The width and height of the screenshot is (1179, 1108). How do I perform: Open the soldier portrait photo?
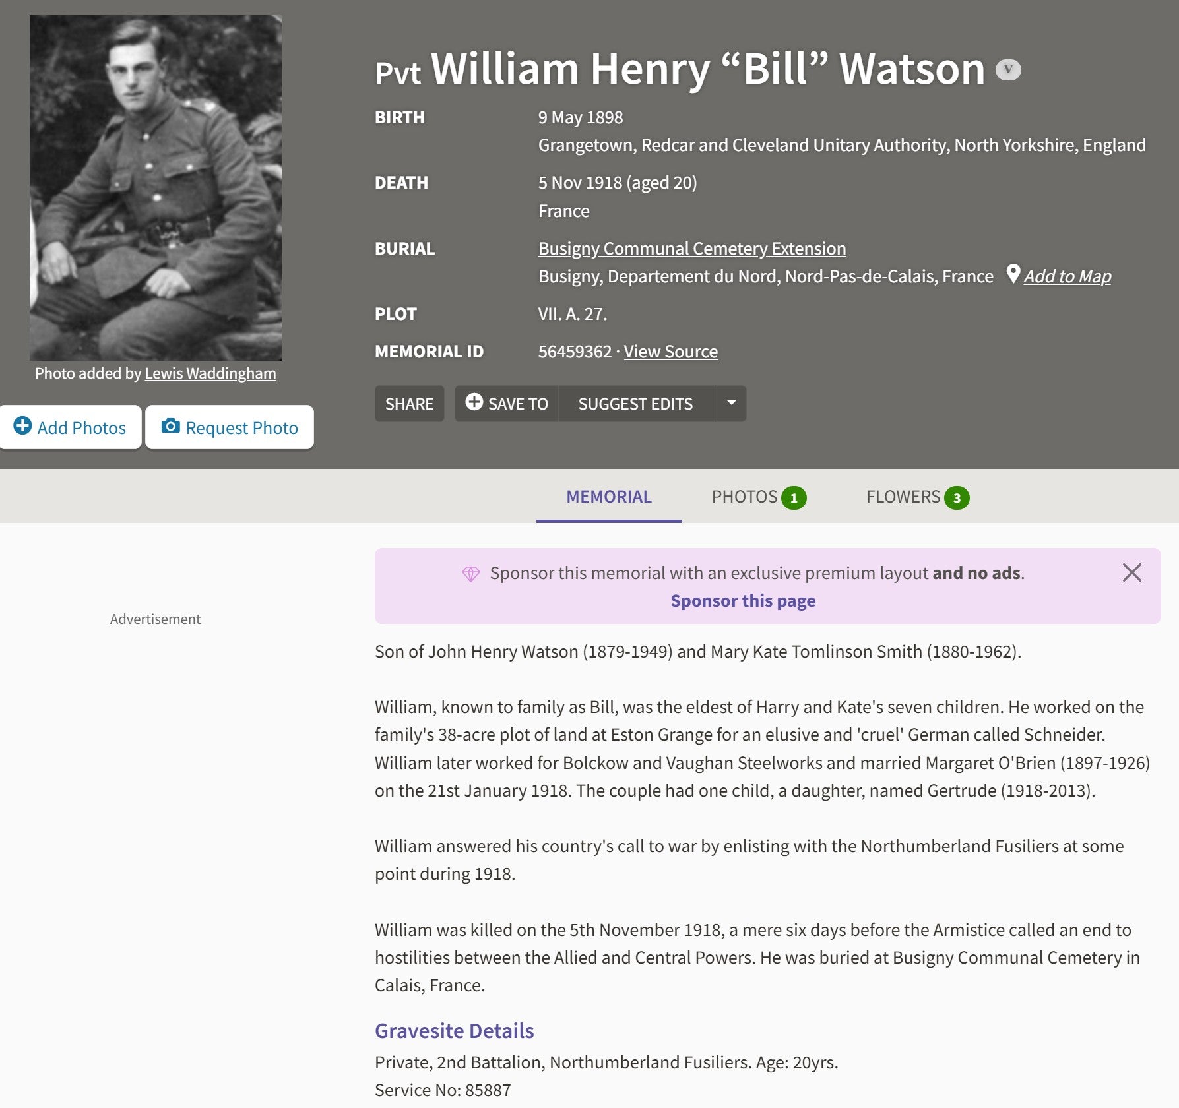[156, 188]
